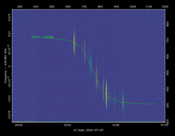Click the 98293 - MARINA satellite label
Image resolution: width=175 pixels, height=136 pixels.
click(x=42, y=37)
